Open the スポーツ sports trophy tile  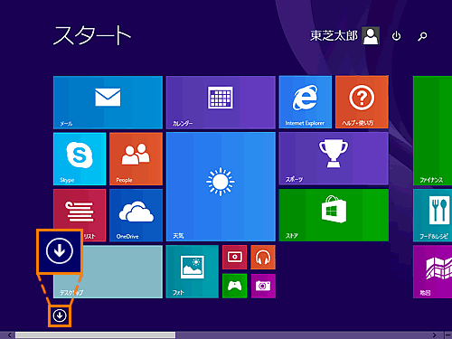point(334,159)
